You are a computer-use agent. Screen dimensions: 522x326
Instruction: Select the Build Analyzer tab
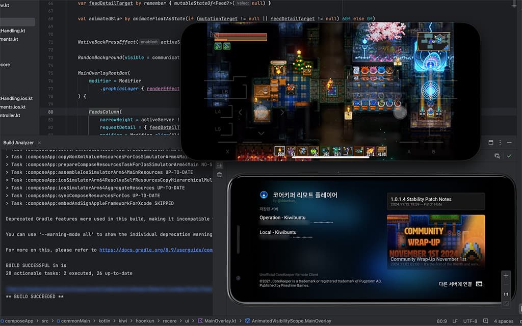point(18,143)
